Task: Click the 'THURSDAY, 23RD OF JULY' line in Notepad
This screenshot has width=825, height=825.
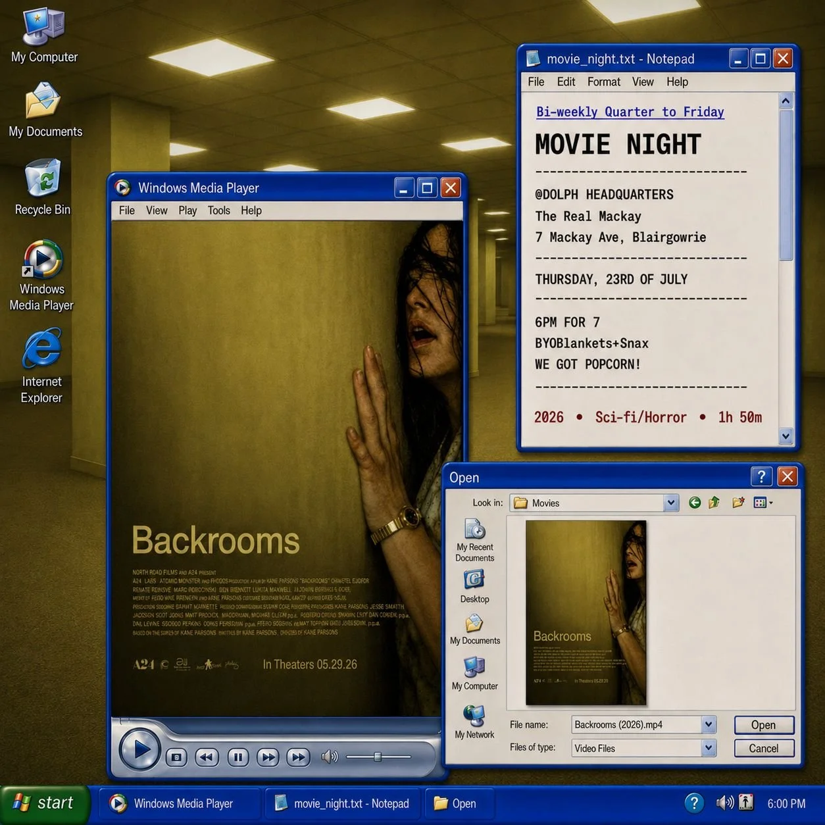Action: [x=611, y=280]
